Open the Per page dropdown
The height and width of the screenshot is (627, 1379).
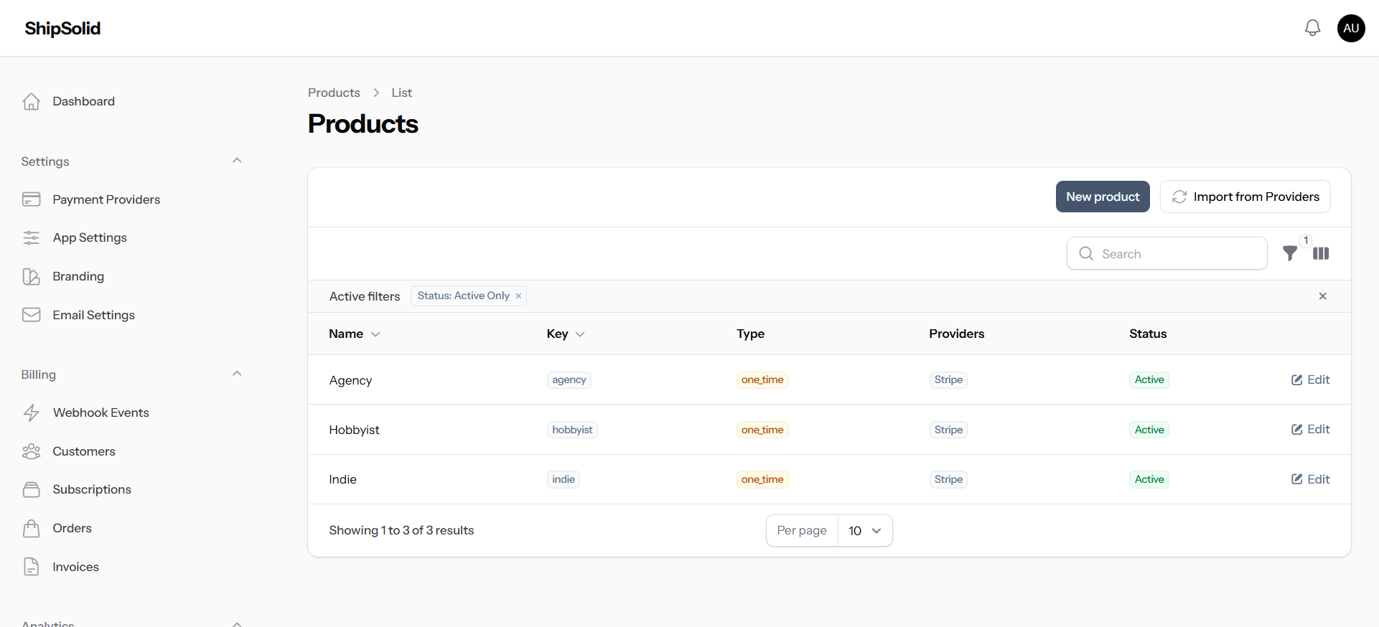pos(864,531)
